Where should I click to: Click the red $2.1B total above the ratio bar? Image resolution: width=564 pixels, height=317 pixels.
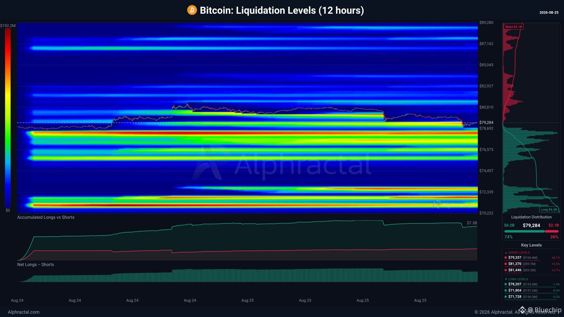click(554, 225)
